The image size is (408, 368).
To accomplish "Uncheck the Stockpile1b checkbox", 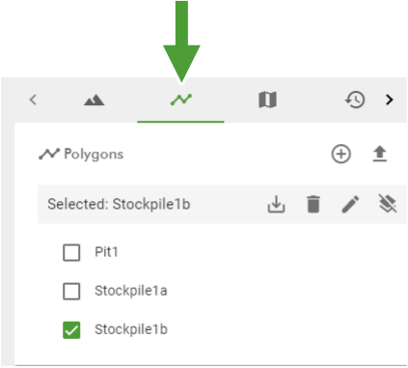I will coord(71,330).
